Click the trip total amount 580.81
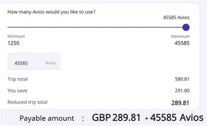The width and height of the screenshot is (207, 126). [182, 79]
